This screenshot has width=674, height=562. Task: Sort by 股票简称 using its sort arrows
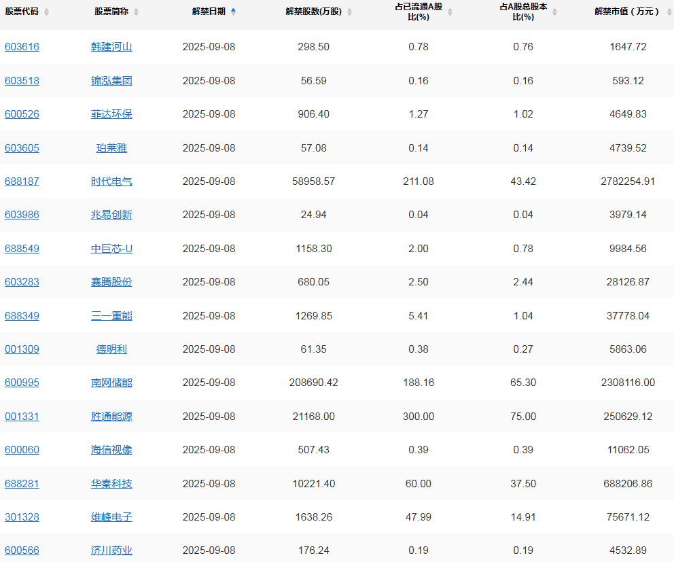pos(137,12)
